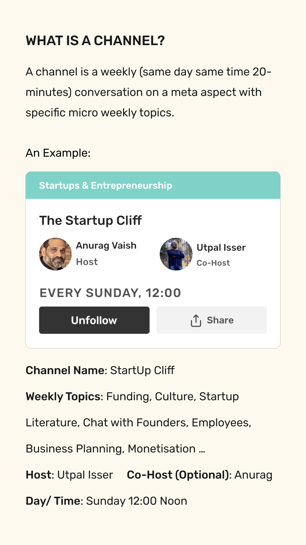Viewport: 306px width, 545px height.
Task: Click the Host label under Anurag Vaish
Action: coord(87,262)
